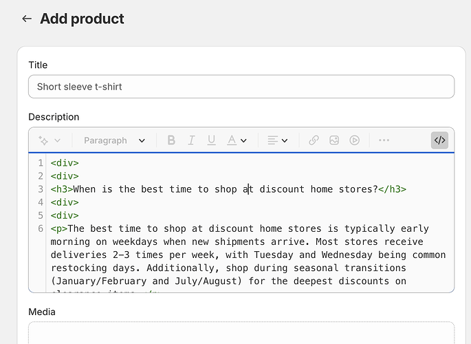Screen dimensions: 471x344
Task: Insert an image into description
Action: pos(334,140)
